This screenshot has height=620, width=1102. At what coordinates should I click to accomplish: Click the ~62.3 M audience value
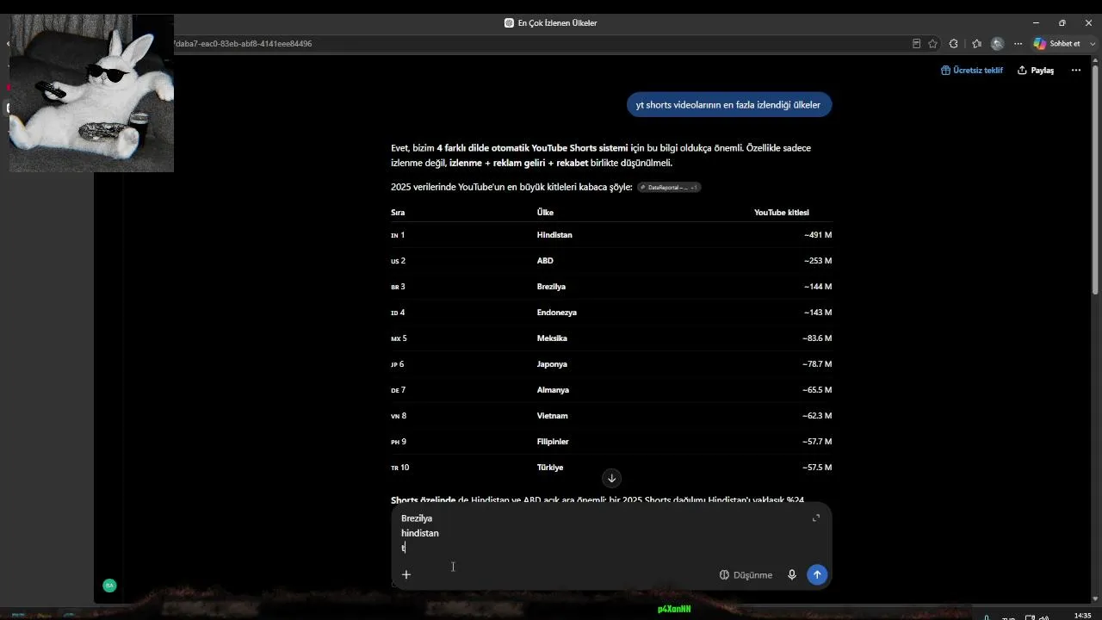817,416
